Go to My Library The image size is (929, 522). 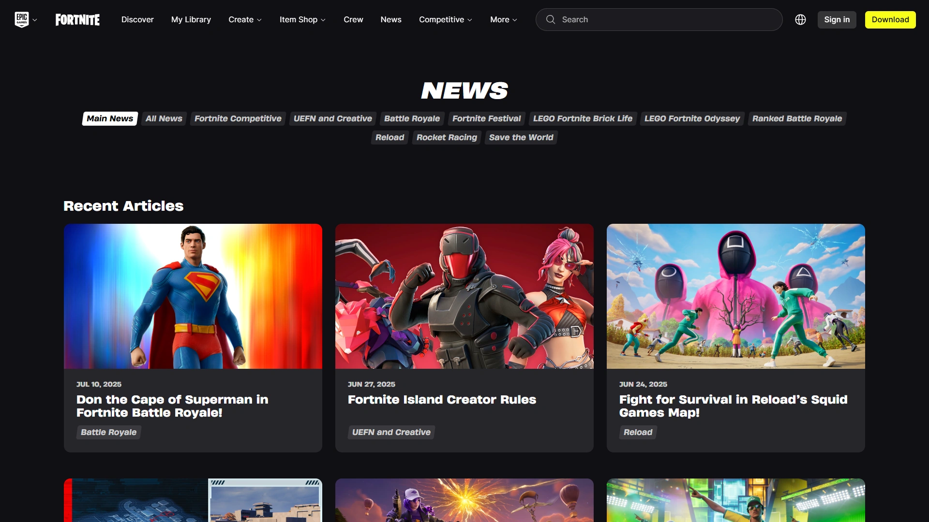pos(191,20)
